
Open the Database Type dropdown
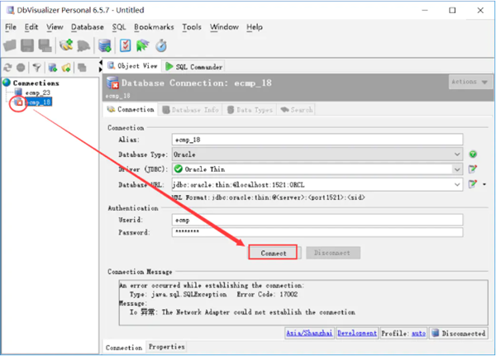(457, 154)
